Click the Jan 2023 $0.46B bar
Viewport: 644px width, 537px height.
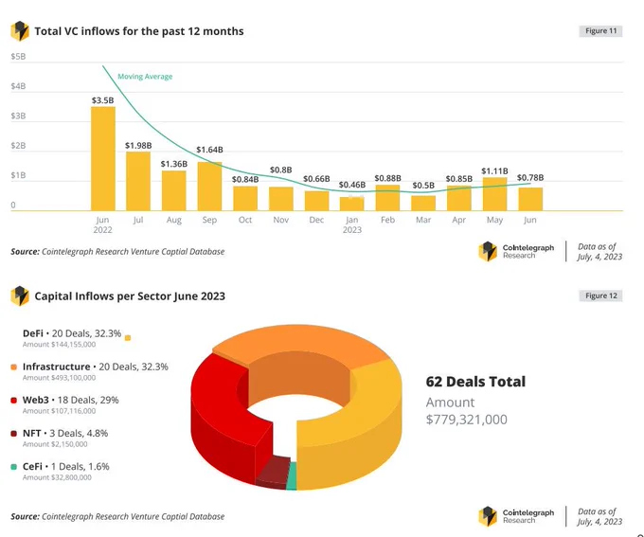tap(352, 204)
